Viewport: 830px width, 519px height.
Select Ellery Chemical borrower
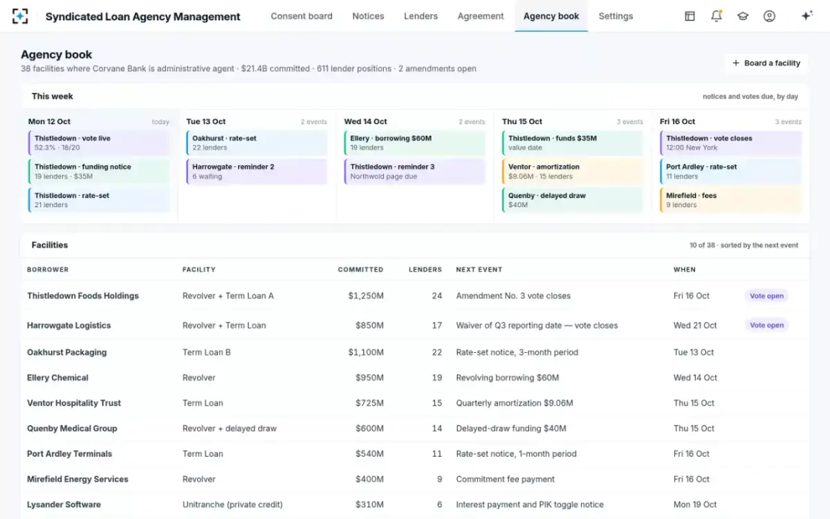pos(57,378)
